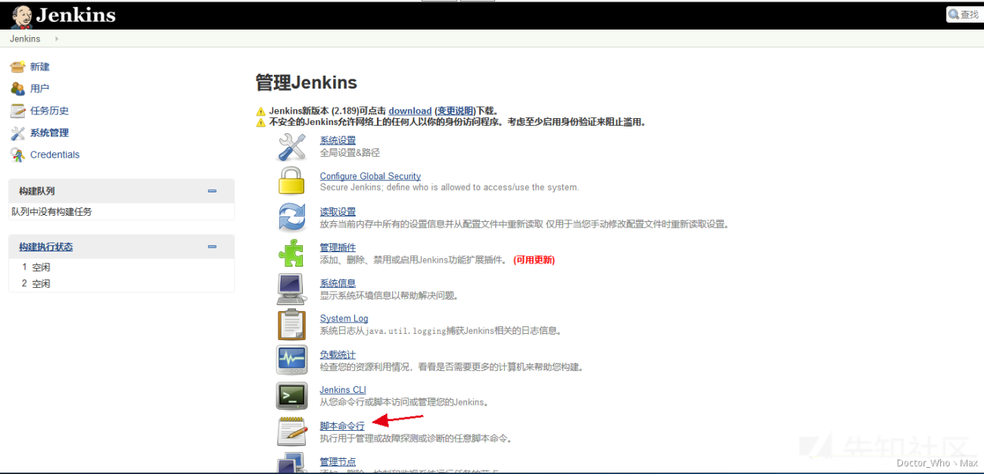The height and width of the screenshot is (474, 984).
Task: Click the 系统管理 tools icon in sidebar
Action: [17, 133]
